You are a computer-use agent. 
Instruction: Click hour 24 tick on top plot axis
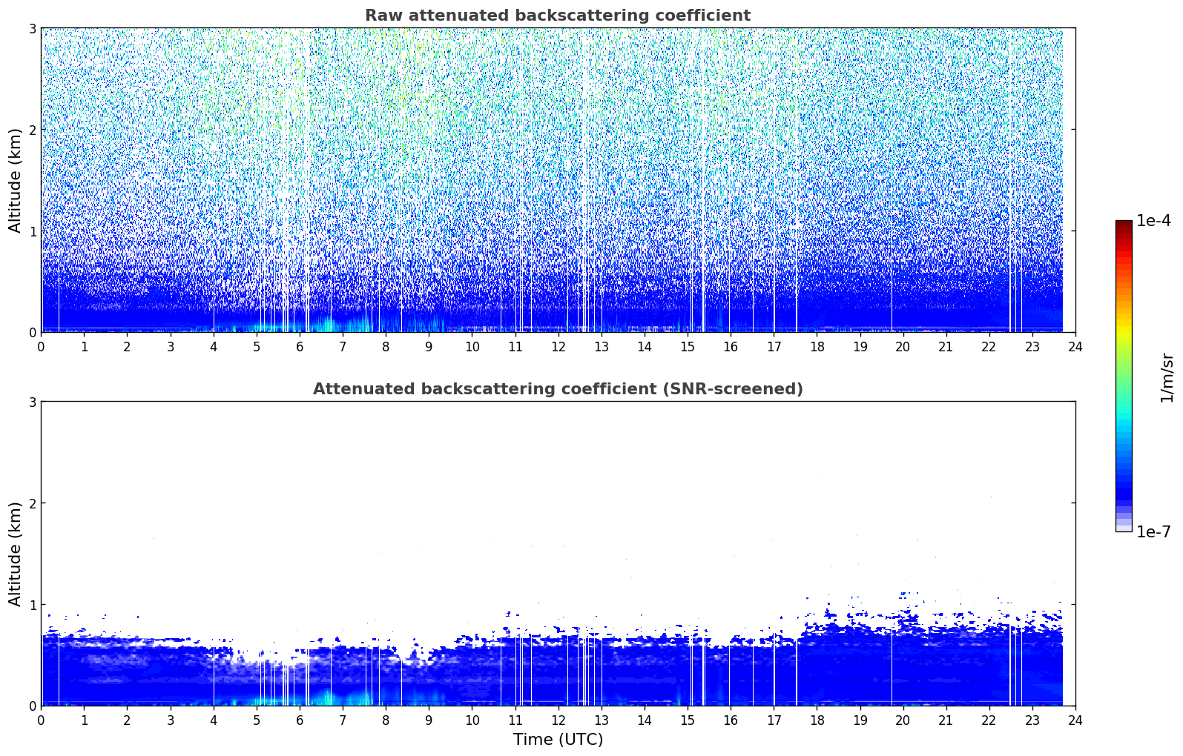tap(1075, 346)
